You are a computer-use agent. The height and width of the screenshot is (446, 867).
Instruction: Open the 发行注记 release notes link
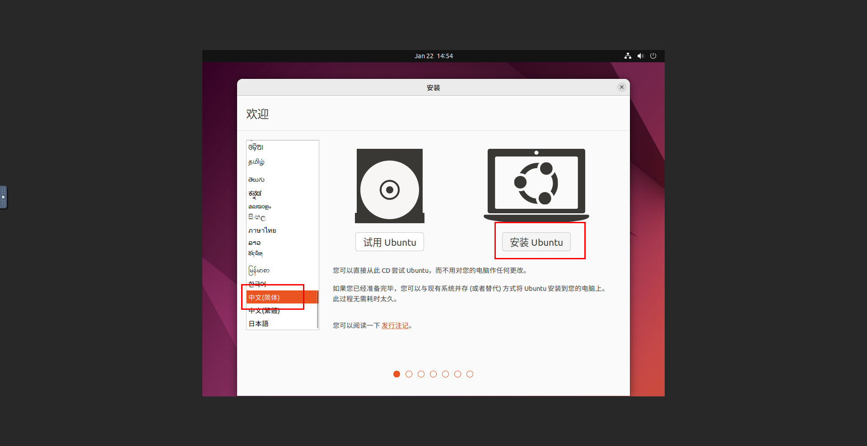click(x=395, y=326)
